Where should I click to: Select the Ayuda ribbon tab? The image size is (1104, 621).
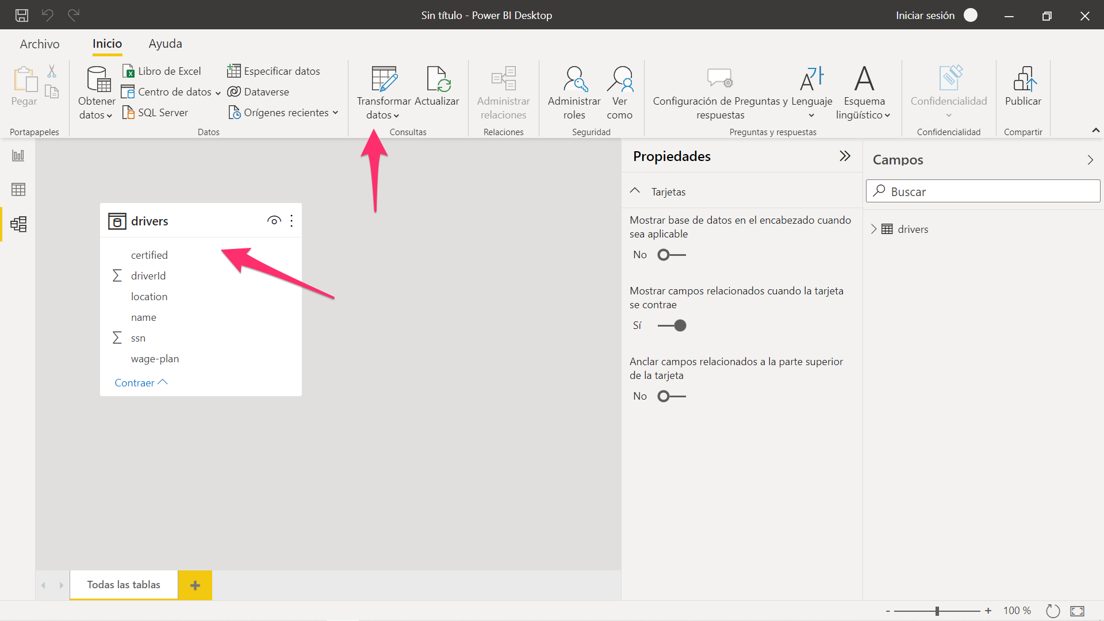click(164, 43)
